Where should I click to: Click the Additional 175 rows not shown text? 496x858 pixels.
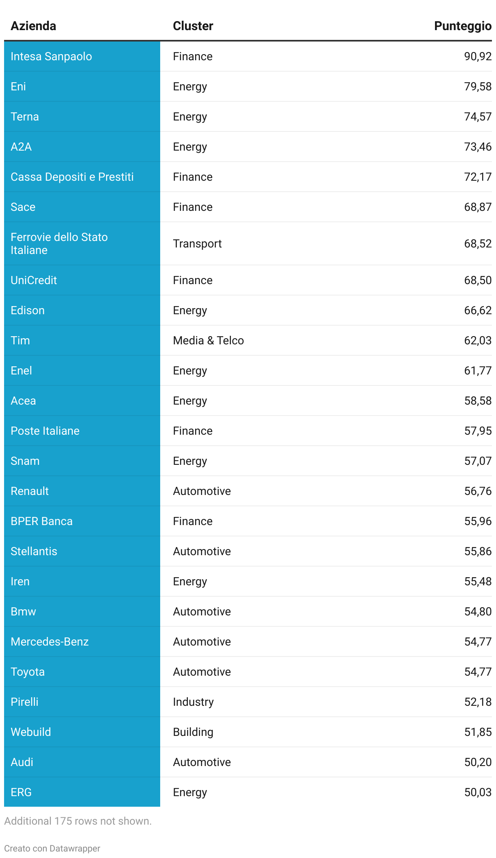[x=78, y=821]
